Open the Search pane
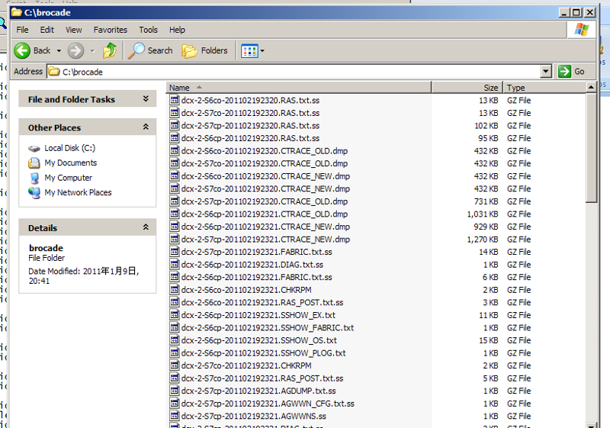The image size is (610, 428). click(x=150, y=51)
